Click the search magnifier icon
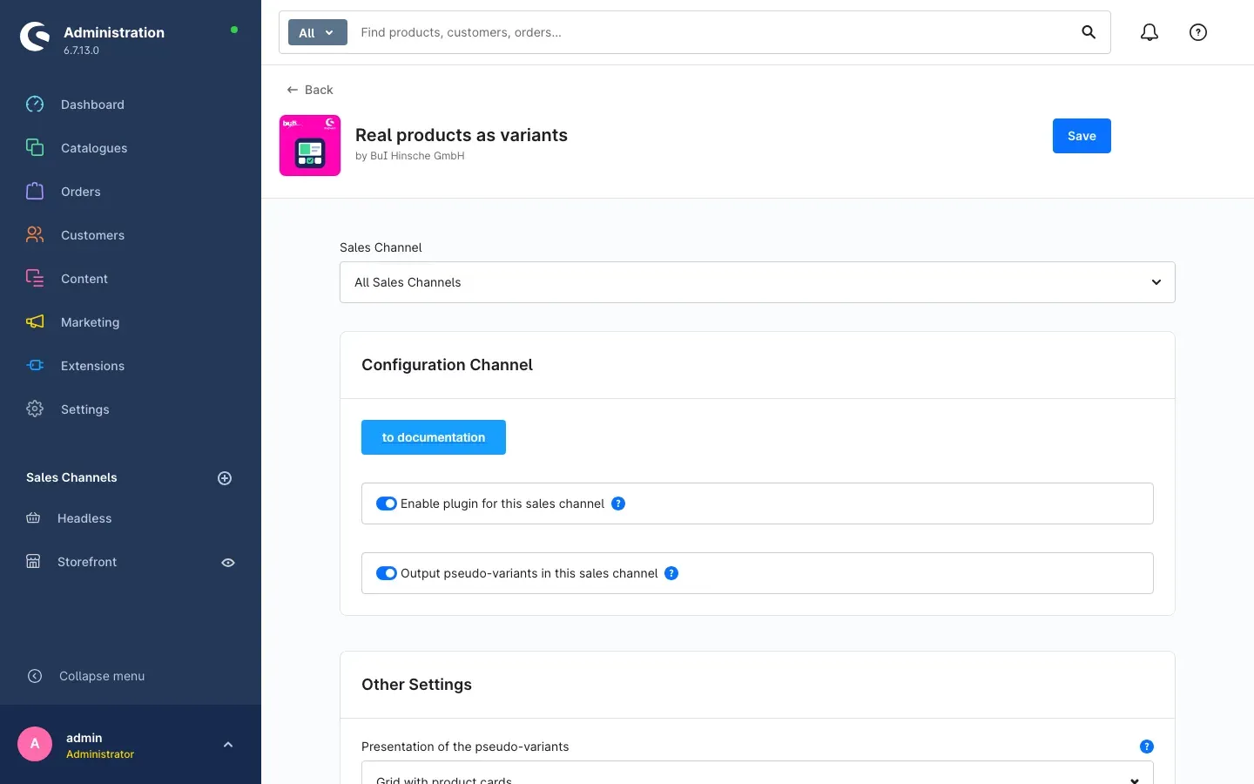The width and height of the screenshot is (1254, 784). click(x=1089, y=32)
